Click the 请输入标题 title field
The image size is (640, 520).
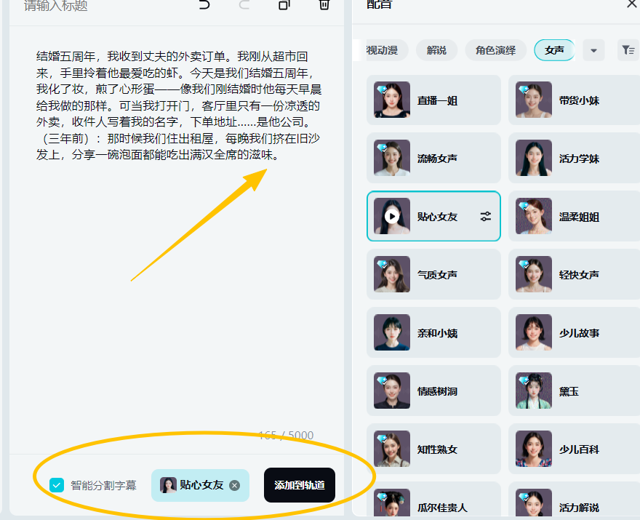[87, 7]
